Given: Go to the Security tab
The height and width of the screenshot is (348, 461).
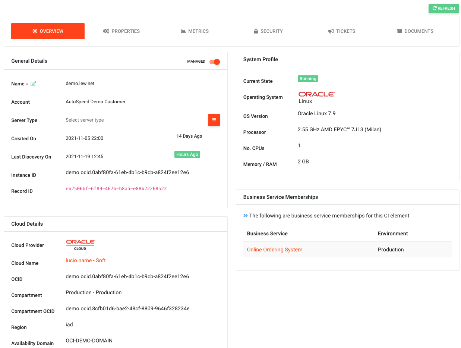Looking at the screenshot, I should coord(268,31).
